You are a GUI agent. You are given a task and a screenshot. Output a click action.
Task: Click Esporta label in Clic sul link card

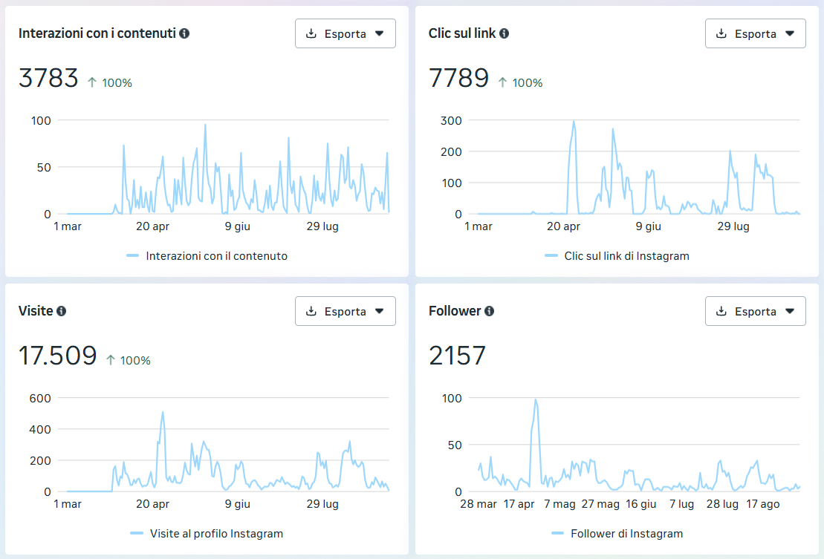[x=756, y=34]
